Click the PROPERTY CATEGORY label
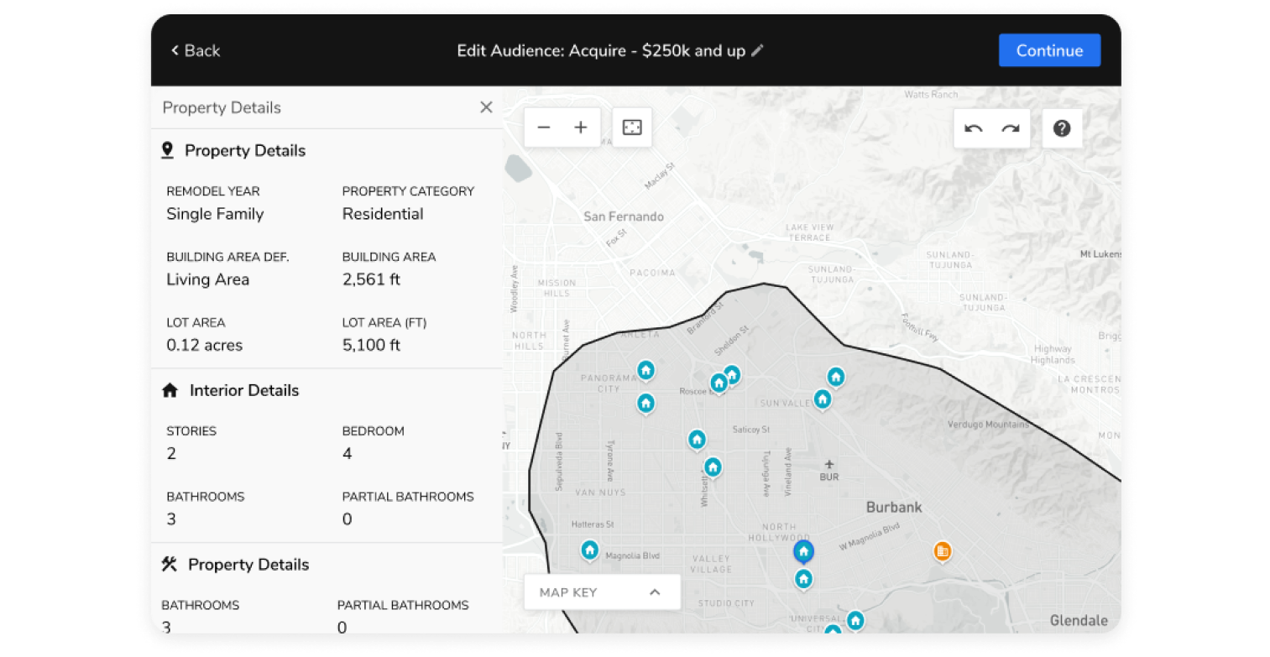Image resolution: width=1270 pixels, height=657 pixels. tap(408, 191)
